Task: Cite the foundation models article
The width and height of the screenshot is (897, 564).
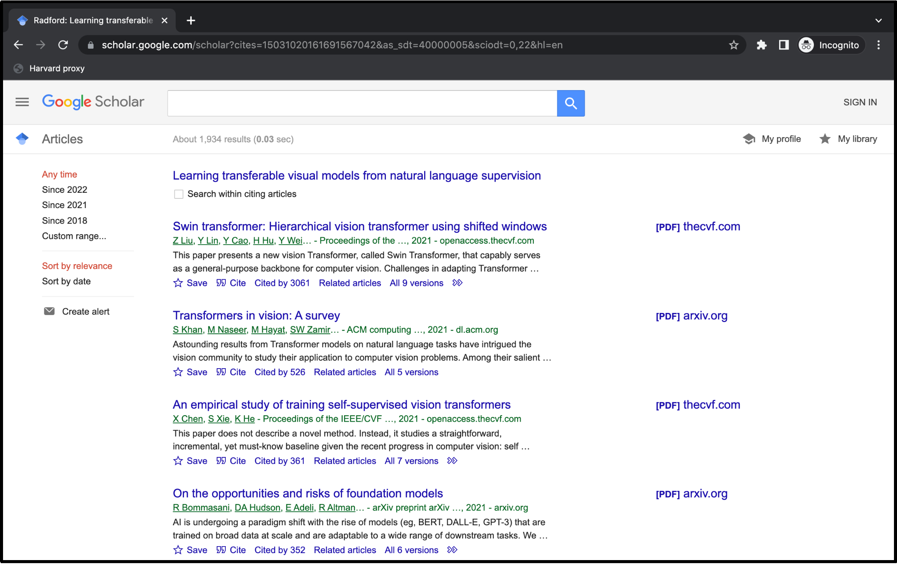Action: tap(231, 550)
